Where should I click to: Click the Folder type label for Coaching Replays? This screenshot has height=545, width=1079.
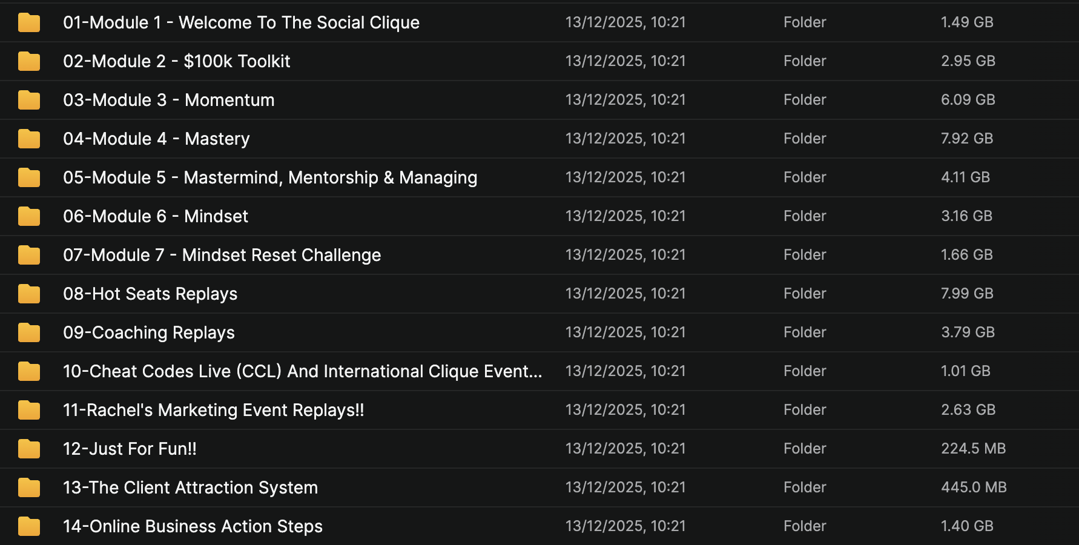coord(805,332)
